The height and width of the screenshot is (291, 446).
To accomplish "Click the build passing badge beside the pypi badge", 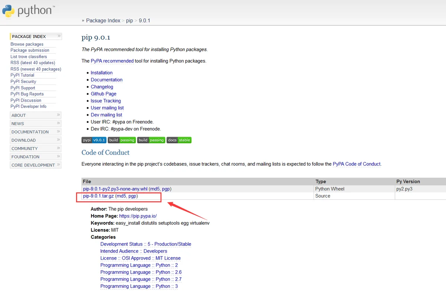I will (x=122, y=140).
